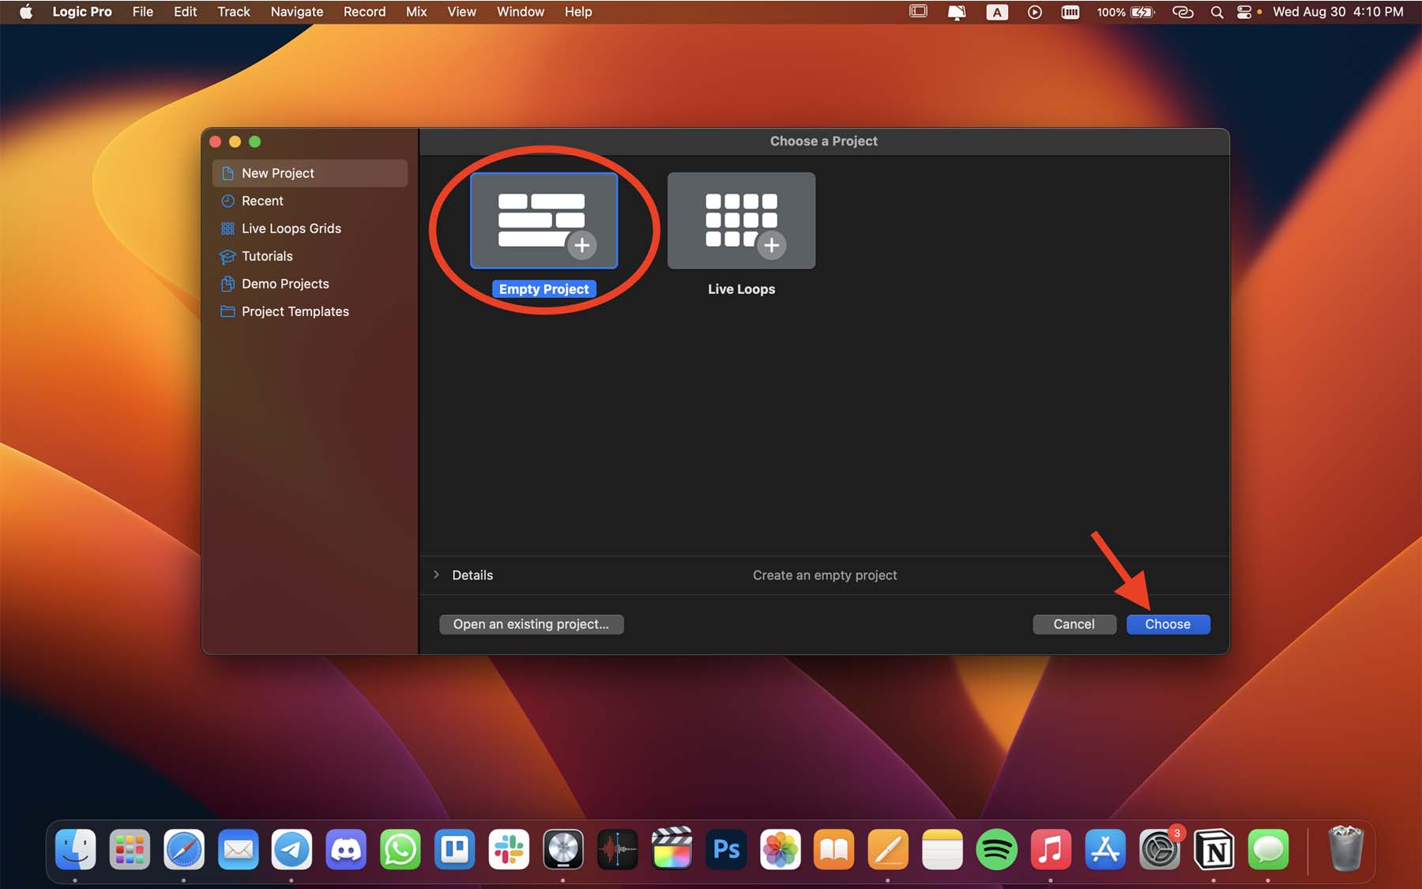The height and width of the screenshot is (889, 1422).
Task: Open the Help menu
Action: [578, 12]
